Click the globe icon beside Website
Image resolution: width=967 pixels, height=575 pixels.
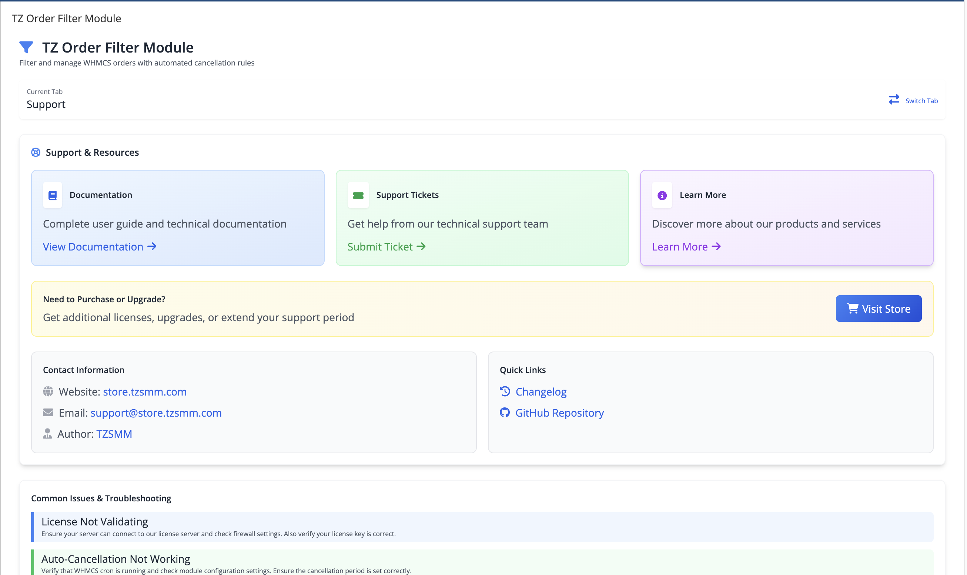pos(48,392)
